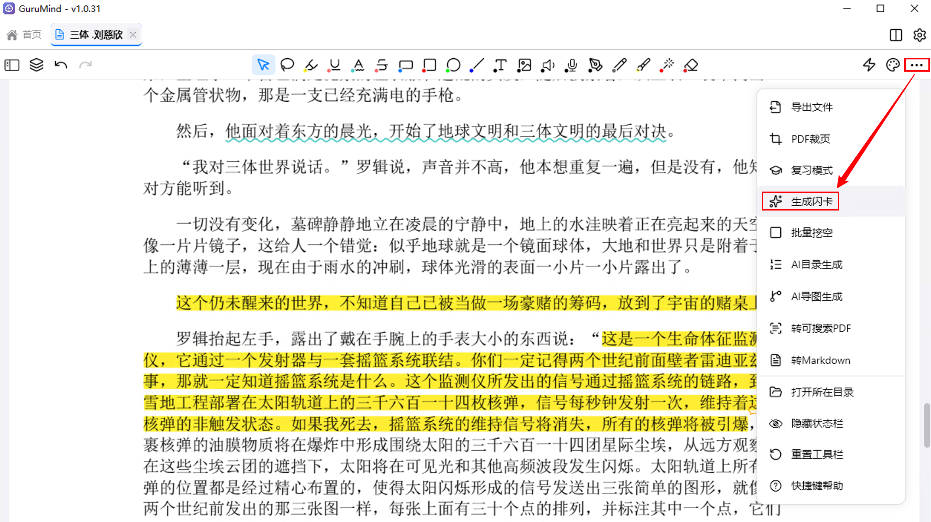Open 打开所在目录 folder entry
This screenshot has height=522, width=931.
831,392
